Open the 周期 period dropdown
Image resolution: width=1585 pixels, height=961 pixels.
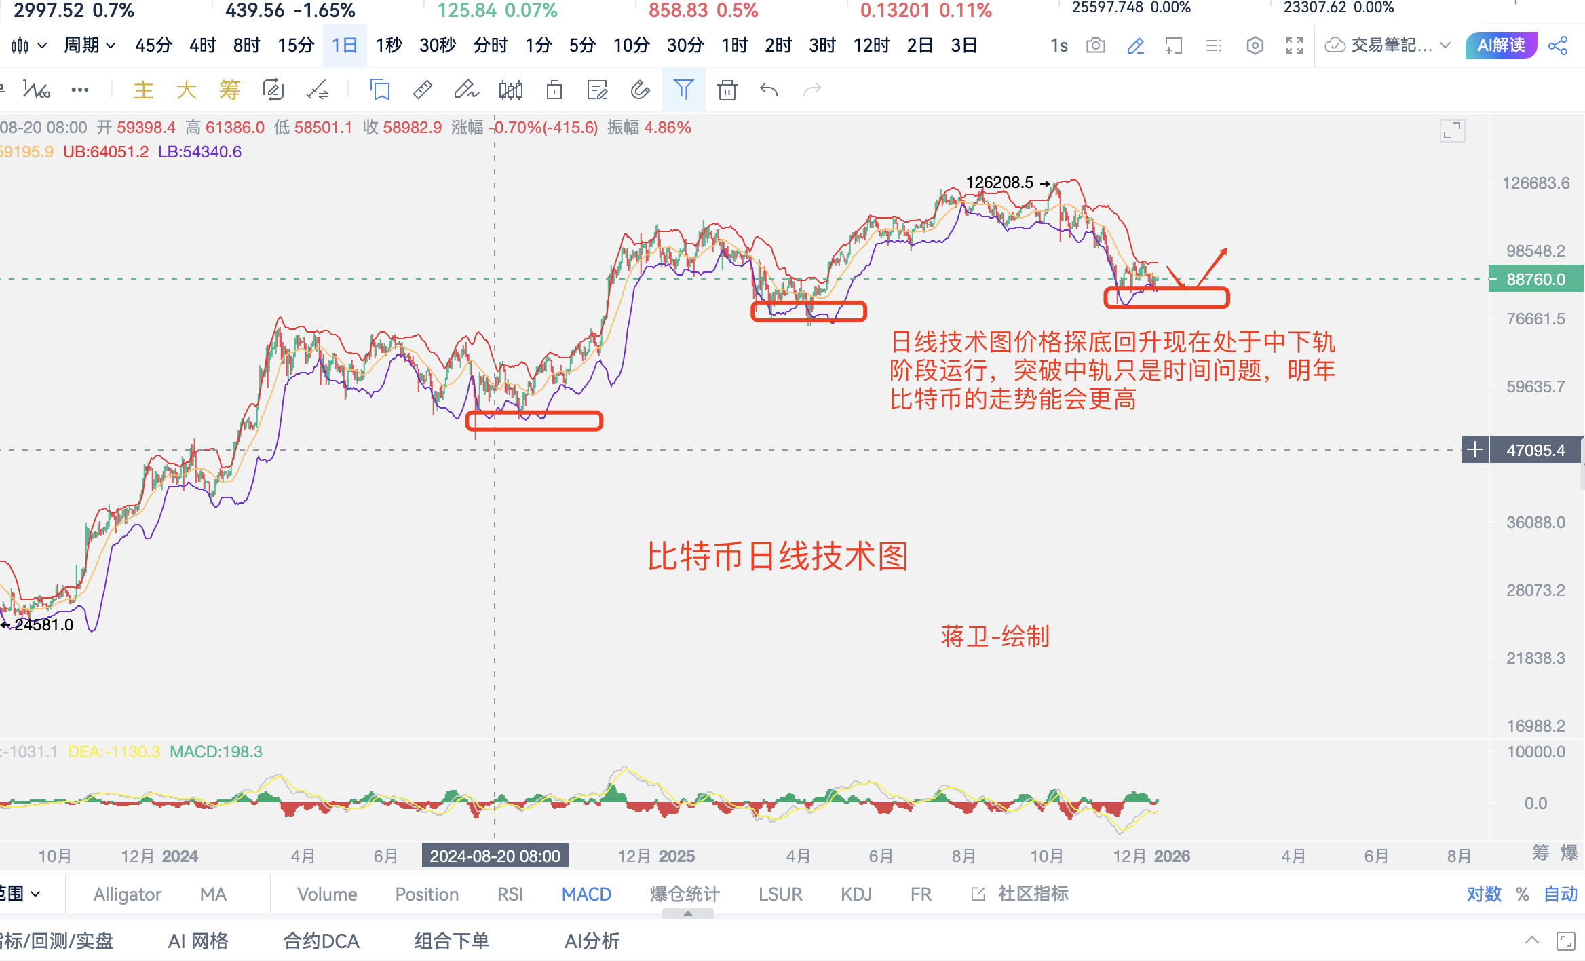coord(89,45)
